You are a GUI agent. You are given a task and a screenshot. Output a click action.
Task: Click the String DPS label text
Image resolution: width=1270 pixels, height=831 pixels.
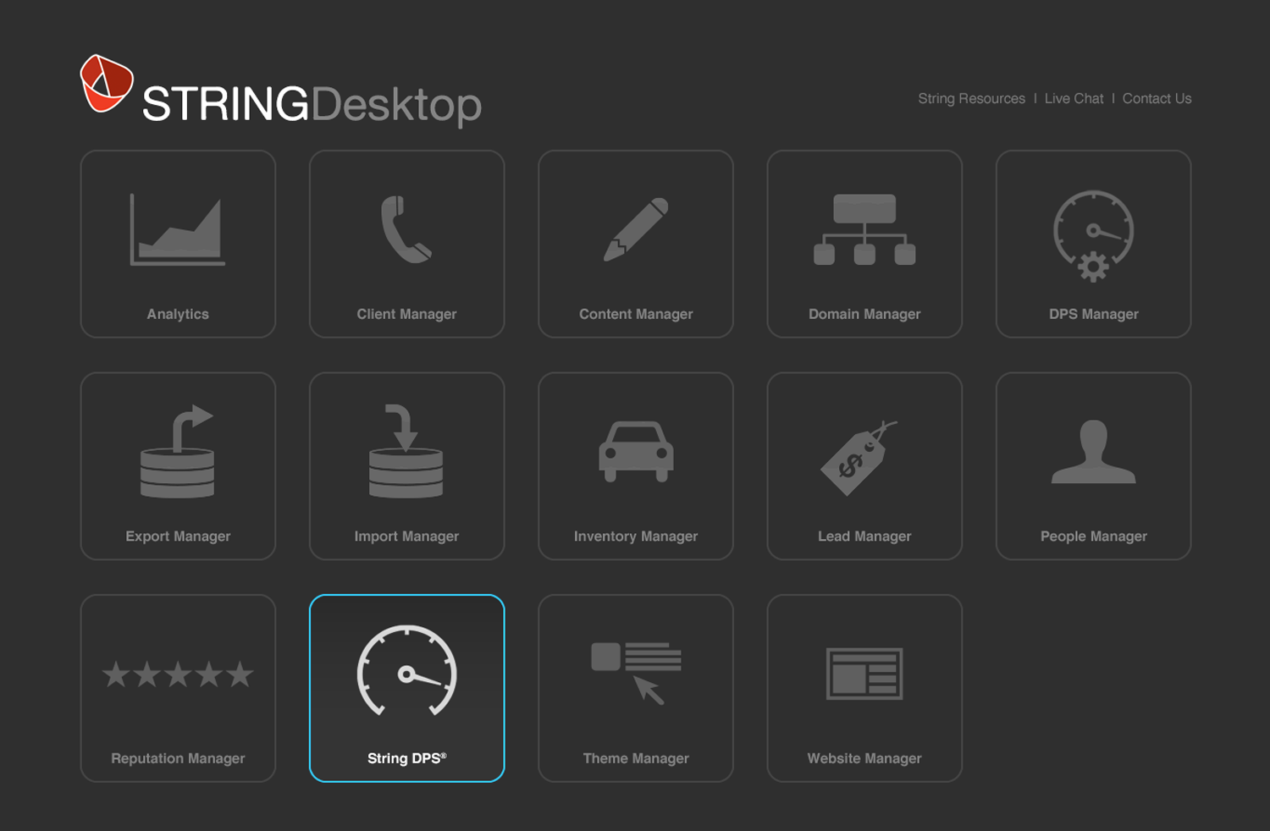coord(406,757)
